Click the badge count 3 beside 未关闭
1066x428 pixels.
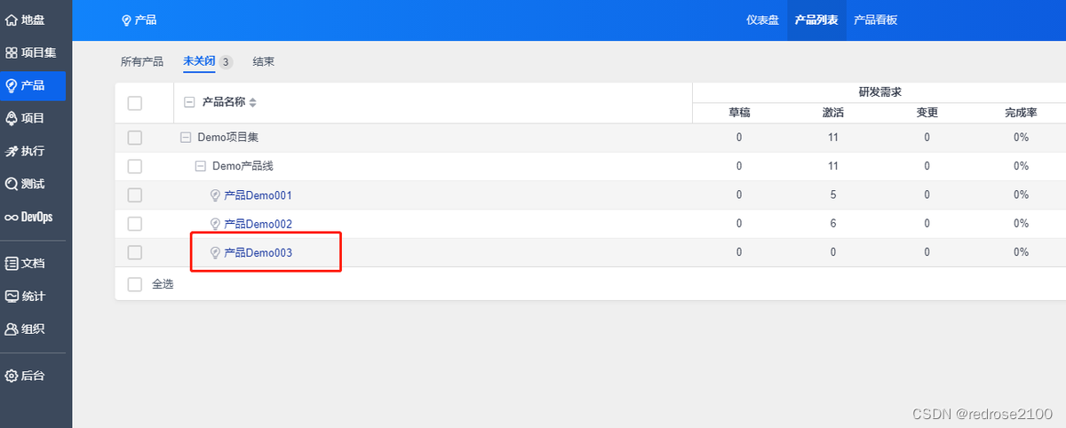[226, 62]
